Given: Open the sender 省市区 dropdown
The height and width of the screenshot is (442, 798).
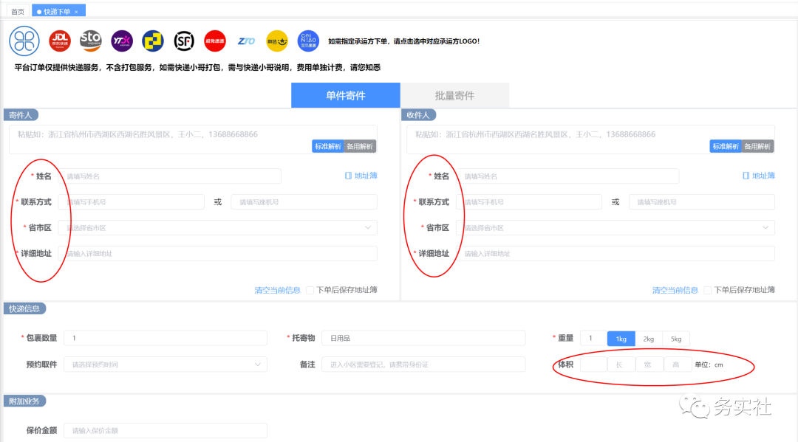Looking at the screenshot, I should click(218, 228).
